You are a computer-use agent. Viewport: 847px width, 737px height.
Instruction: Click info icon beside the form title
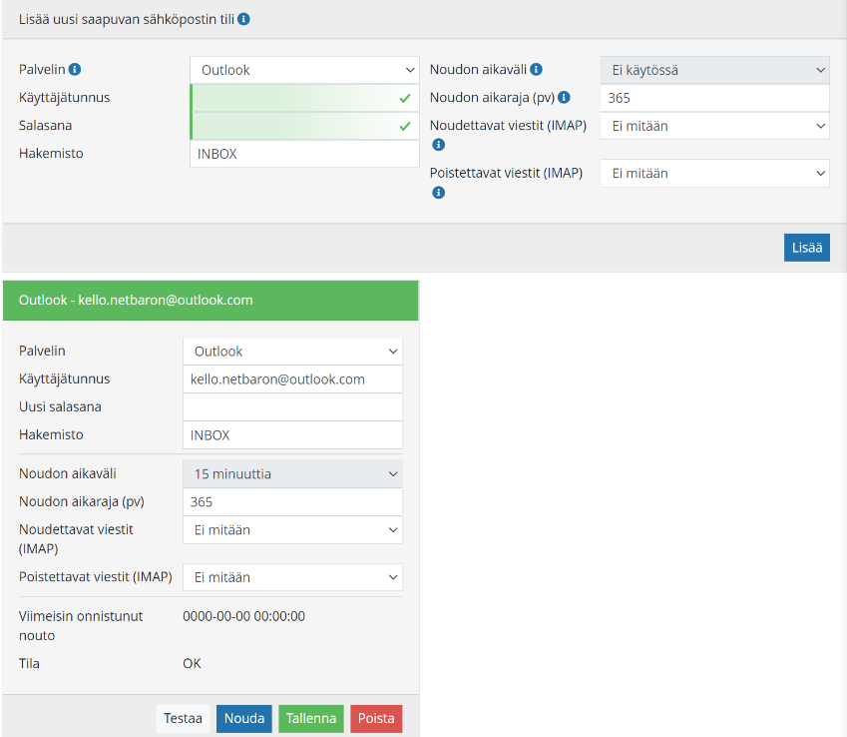coord(244,19)
